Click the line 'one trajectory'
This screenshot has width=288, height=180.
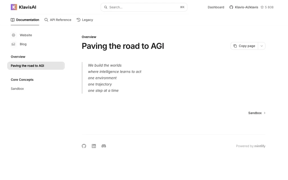click(100, 84)
